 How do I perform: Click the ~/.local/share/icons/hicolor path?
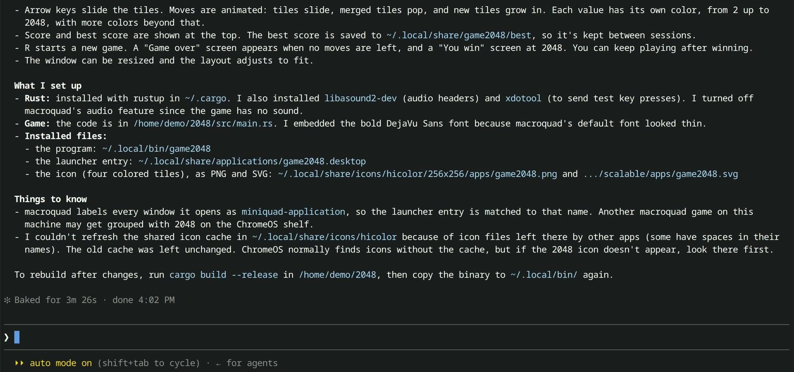click(x=324, y=237)
